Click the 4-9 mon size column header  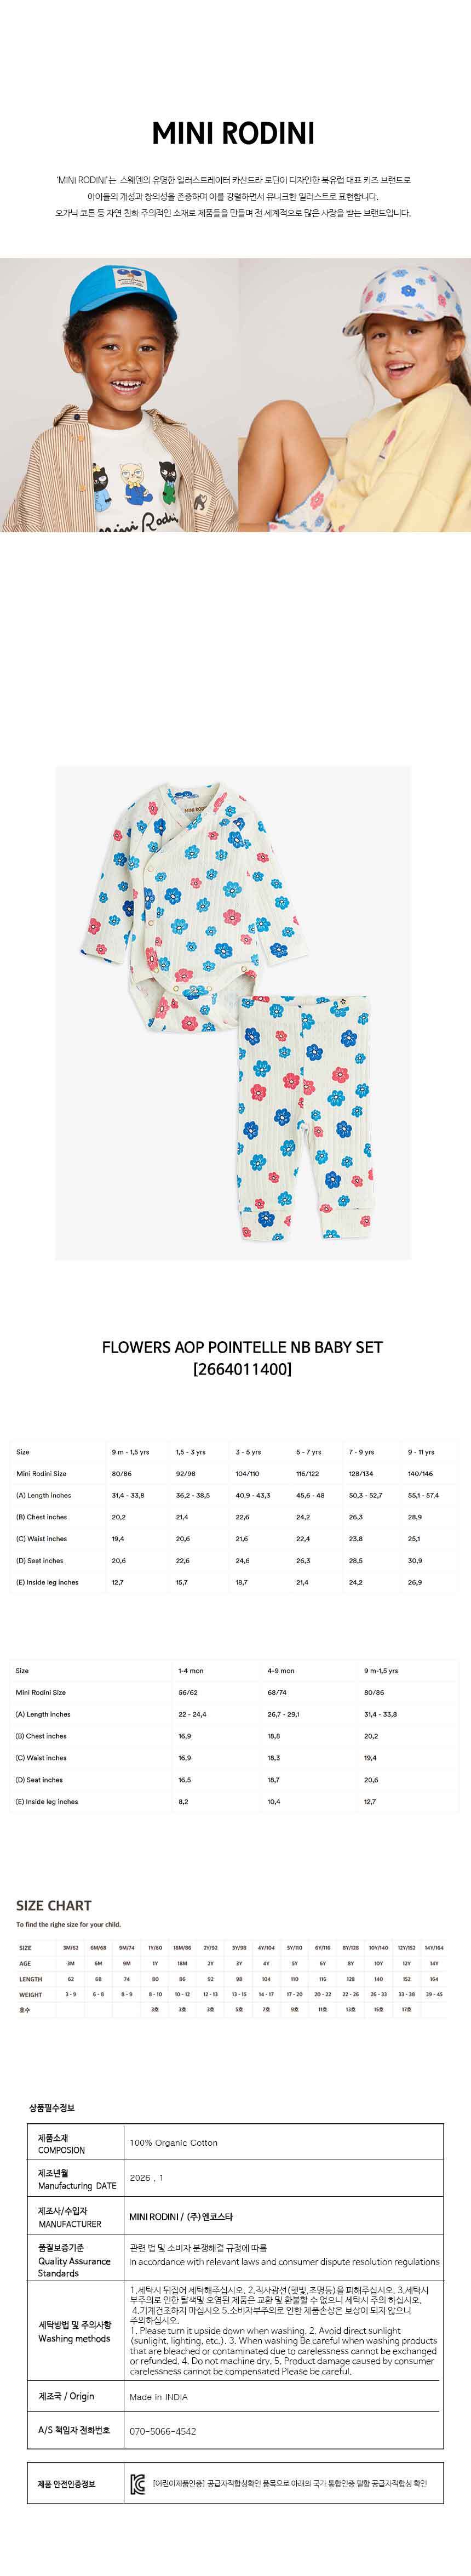pos(281,1671)
